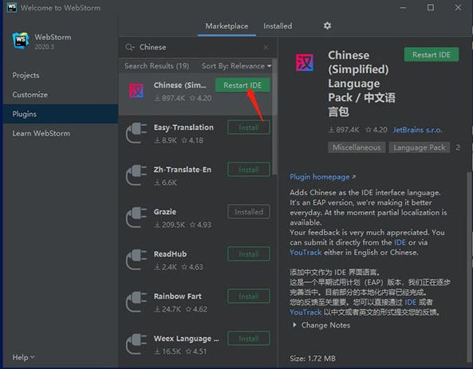Viewport: 473px width, 369px height.
Task: Install the Weex Language plugin
Action: pos(249,339)
